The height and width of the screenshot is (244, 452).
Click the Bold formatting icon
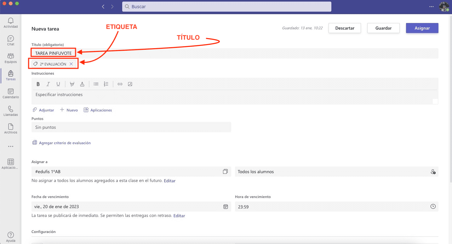pyautogui.click(x=38, y=84)
